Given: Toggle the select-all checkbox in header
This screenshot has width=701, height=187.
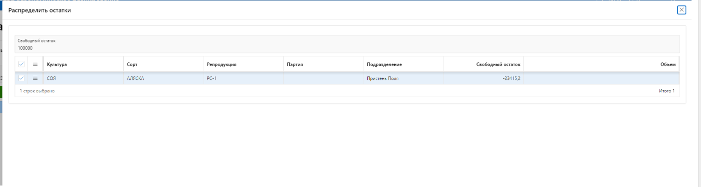Looking at the screenshot, I should click(21, 64).
